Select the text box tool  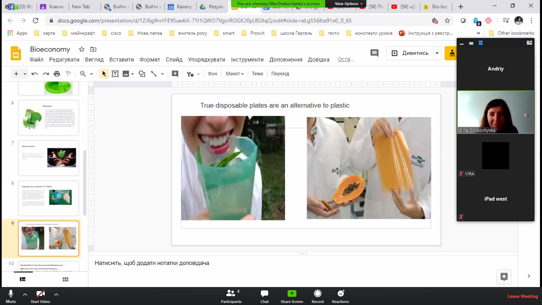(x=115, y=74)
